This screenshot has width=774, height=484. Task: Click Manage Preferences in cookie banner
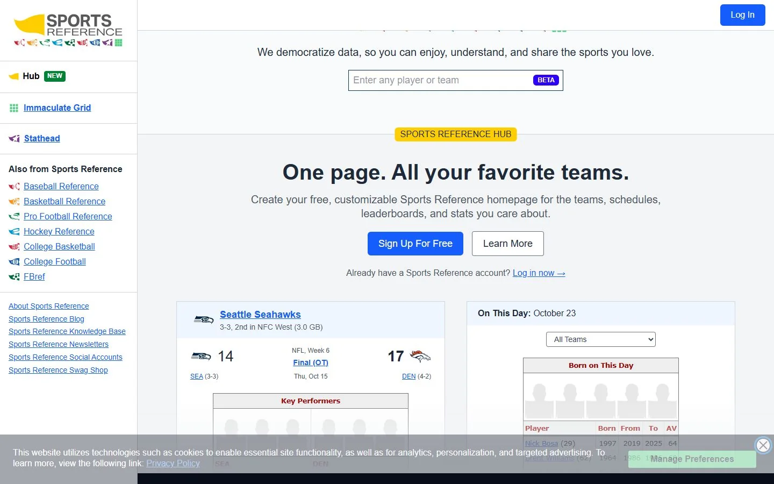(x=692, y=459)
